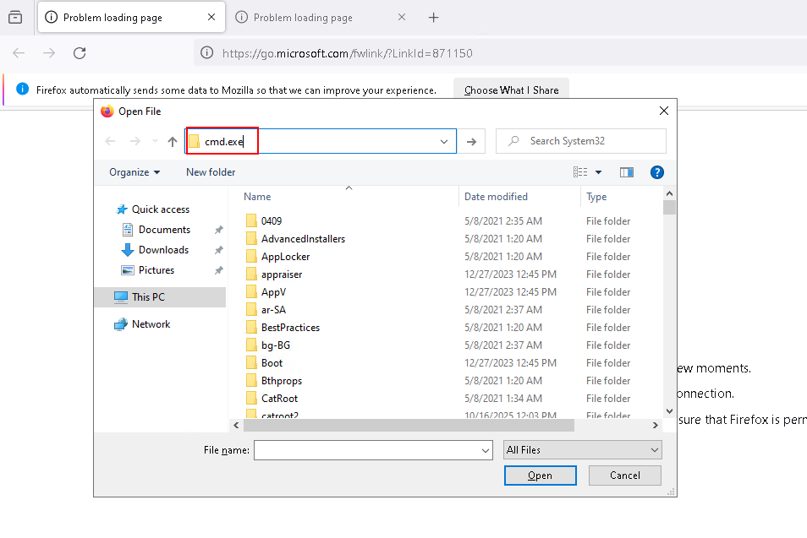This screenshot has width=807, height=538.
Task: Click the blue Help icon
Action: click(656, 172)
